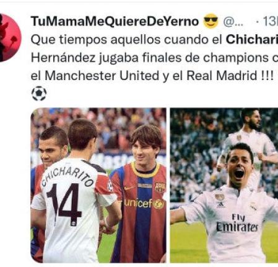Click the Nike swoosh on the striped shirt
The image size is (278, 267).
click(129, 188)
